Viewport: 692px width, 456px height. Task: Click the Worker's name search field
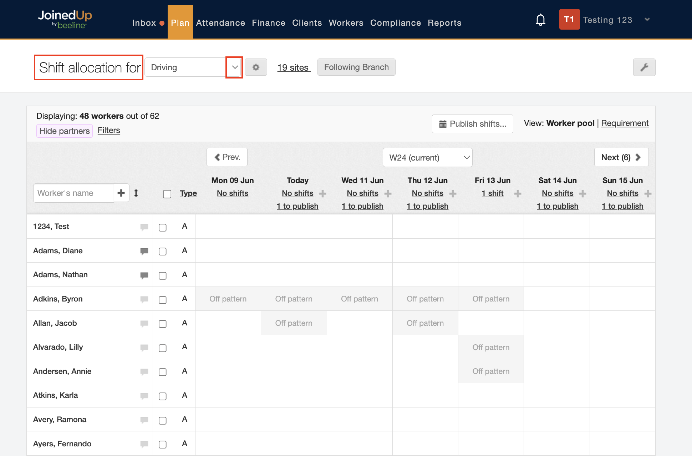tap(73, 193)
